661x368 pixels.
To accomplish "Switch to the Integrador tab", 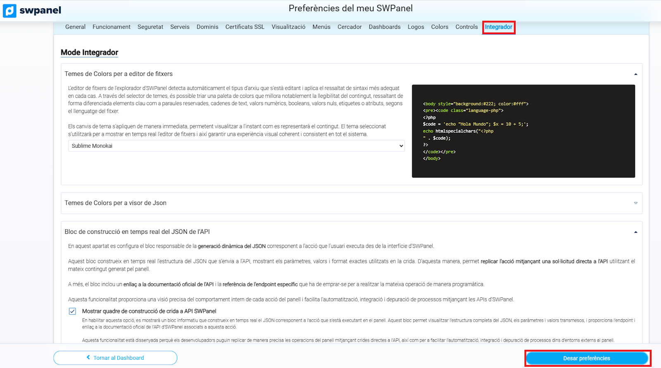I will pos(498,27).
